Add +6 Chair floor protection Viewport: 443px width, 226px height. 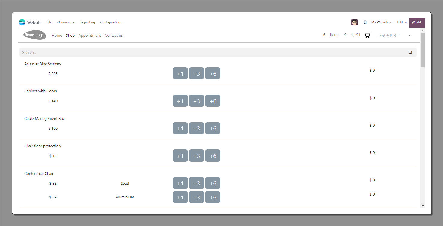pyautogui.click(x=213, y=155)
